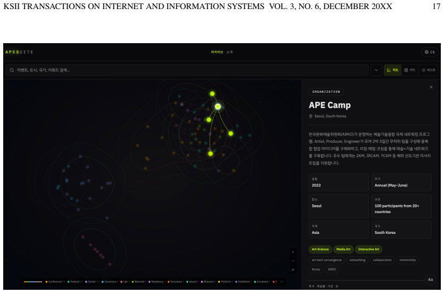The width and height of the screenshot is (444, 293).
Task: Click the Art-Science tag
Action: pos(320,249)
